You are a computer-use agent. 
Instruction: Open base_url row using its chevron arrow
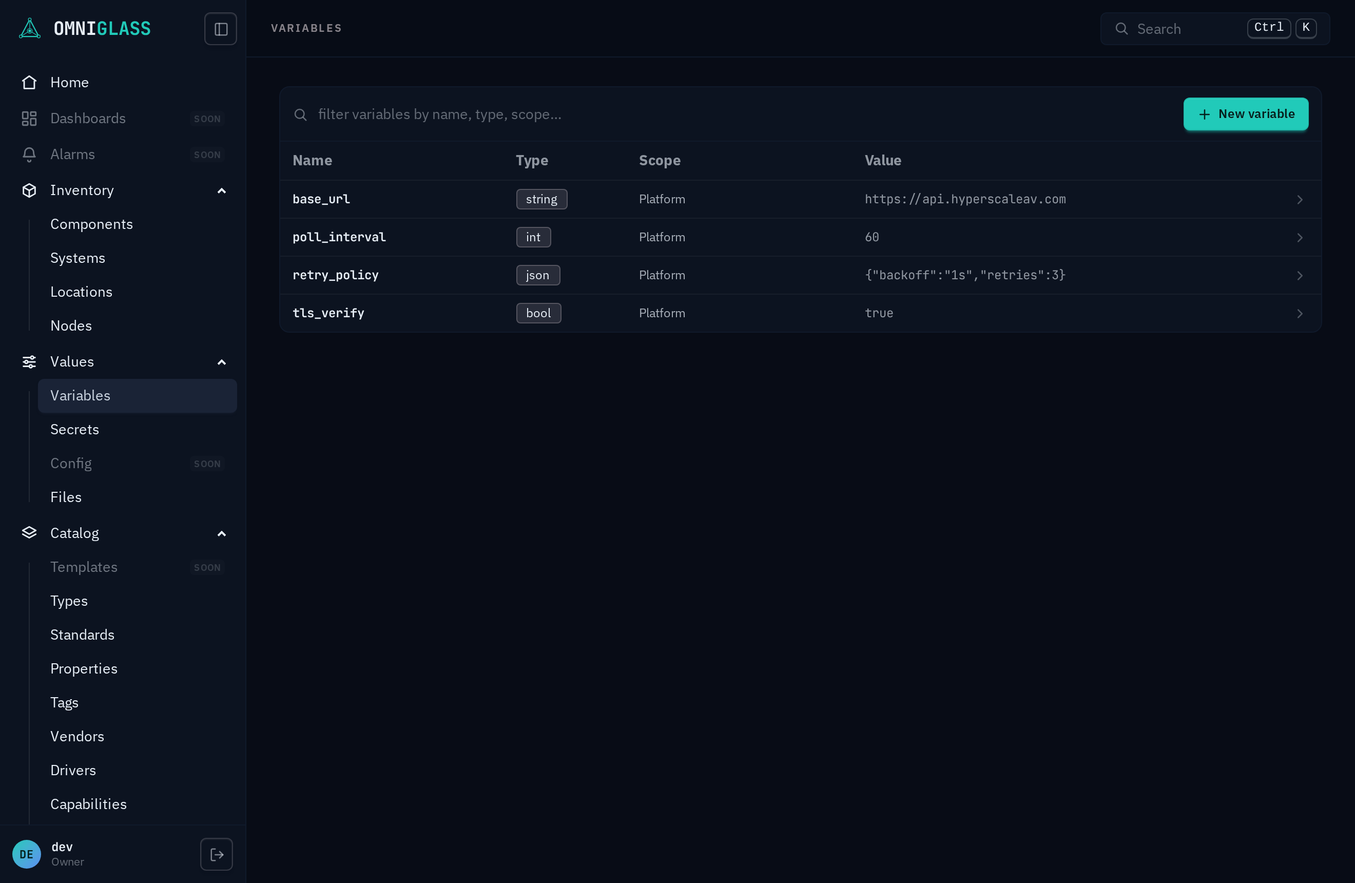click(1300, 200)
